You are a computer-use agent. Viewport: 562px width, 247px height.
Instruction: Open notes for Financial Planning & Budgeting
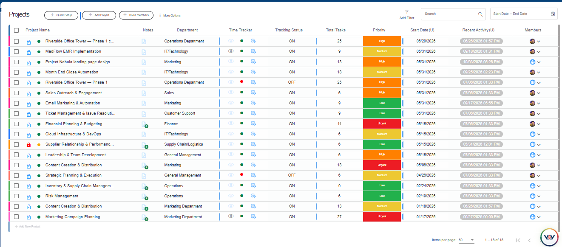tap(144, 124)
